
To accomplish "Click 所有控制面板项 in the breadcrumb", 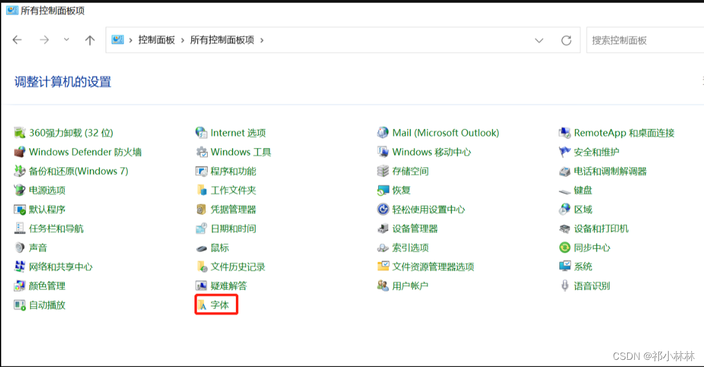I will [222, 40].
